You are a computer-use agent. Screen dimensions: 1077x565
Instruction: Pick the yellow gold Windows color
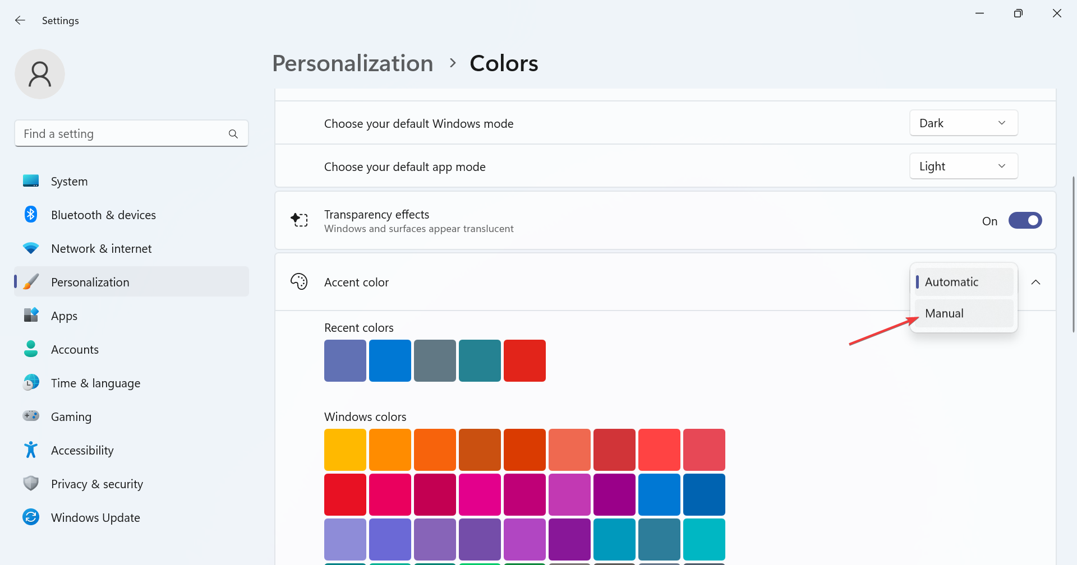(345, 450)
